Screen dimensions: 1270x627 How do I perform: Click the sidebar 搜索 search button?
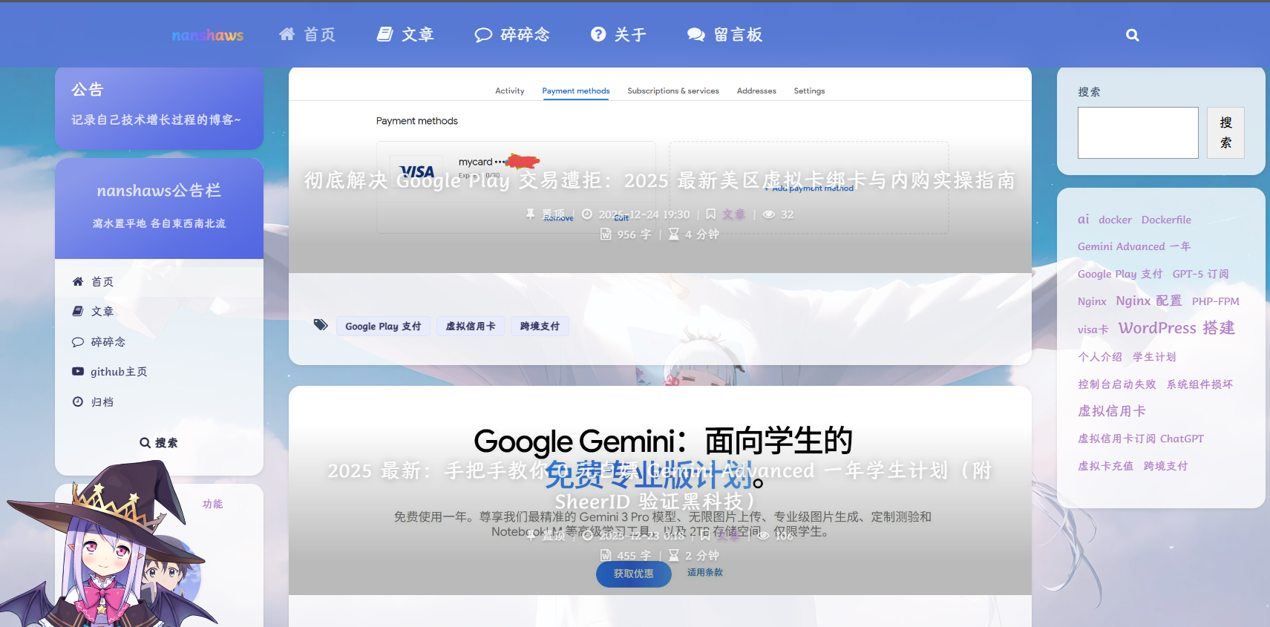[159, 443]
